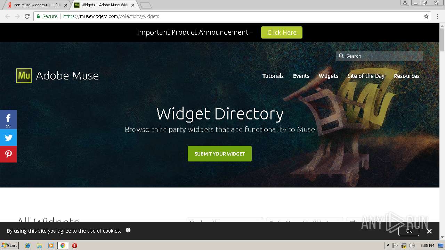
Task: Open file explorer from taskbar
Action: [39, 245]
